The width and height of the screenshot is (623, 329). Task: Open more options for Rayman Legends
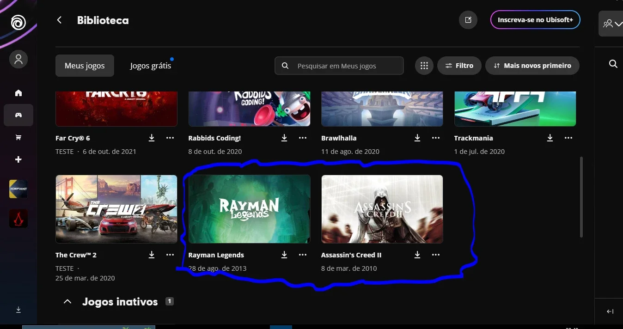[303, 255]
